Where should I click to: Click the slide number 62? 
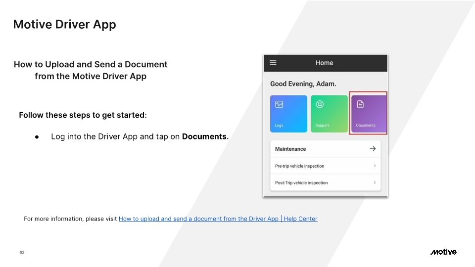(22, 252)
